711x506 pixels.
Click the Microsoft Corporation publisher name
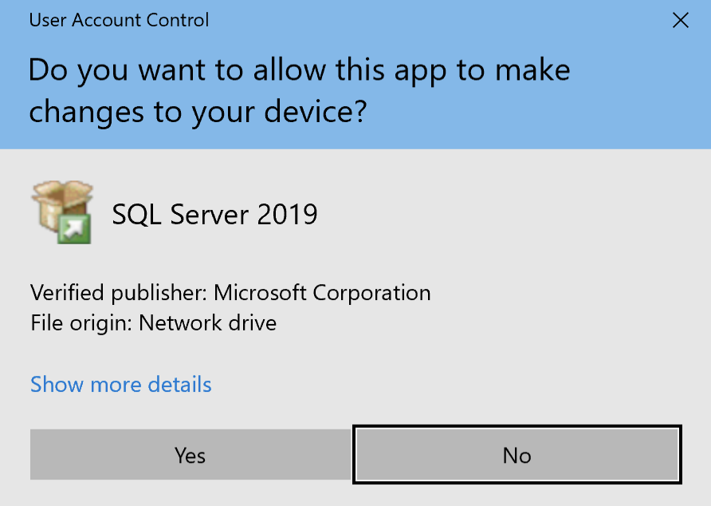(322, 293)
